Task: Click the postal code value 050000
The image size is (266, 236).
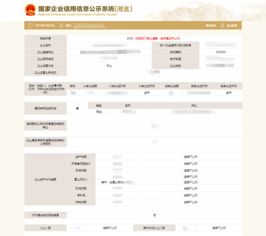Action: point(221,52)
